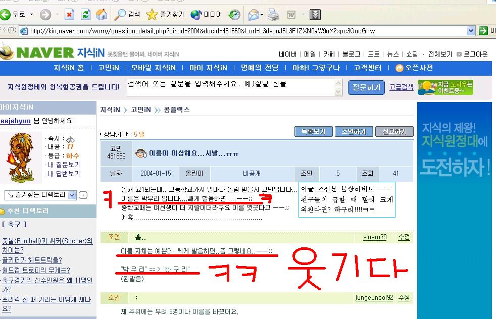Click breadcrumb 지식iN link
The height and width of the screenshot is (319, 496).
[x=110, y=110]
